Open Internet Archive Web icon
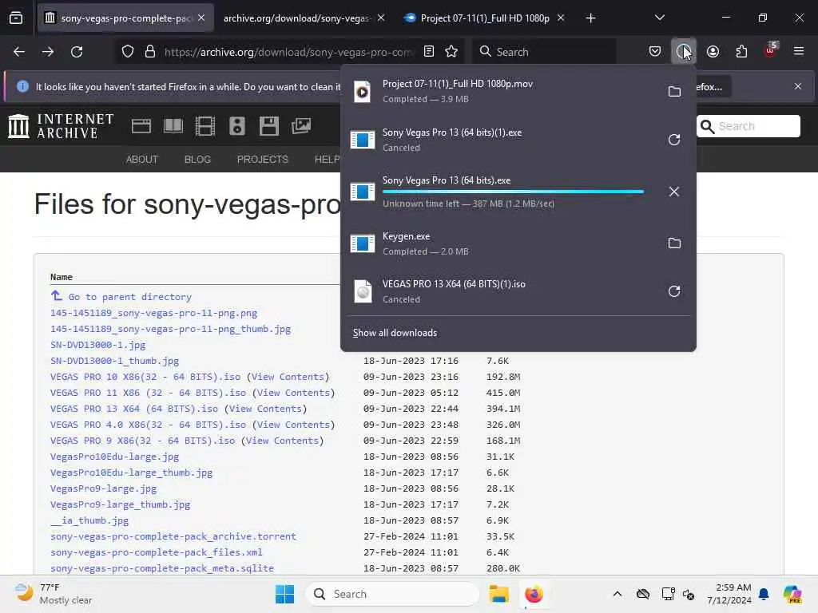The width and height of the screenshot is (818, 613). click(141, 126)
